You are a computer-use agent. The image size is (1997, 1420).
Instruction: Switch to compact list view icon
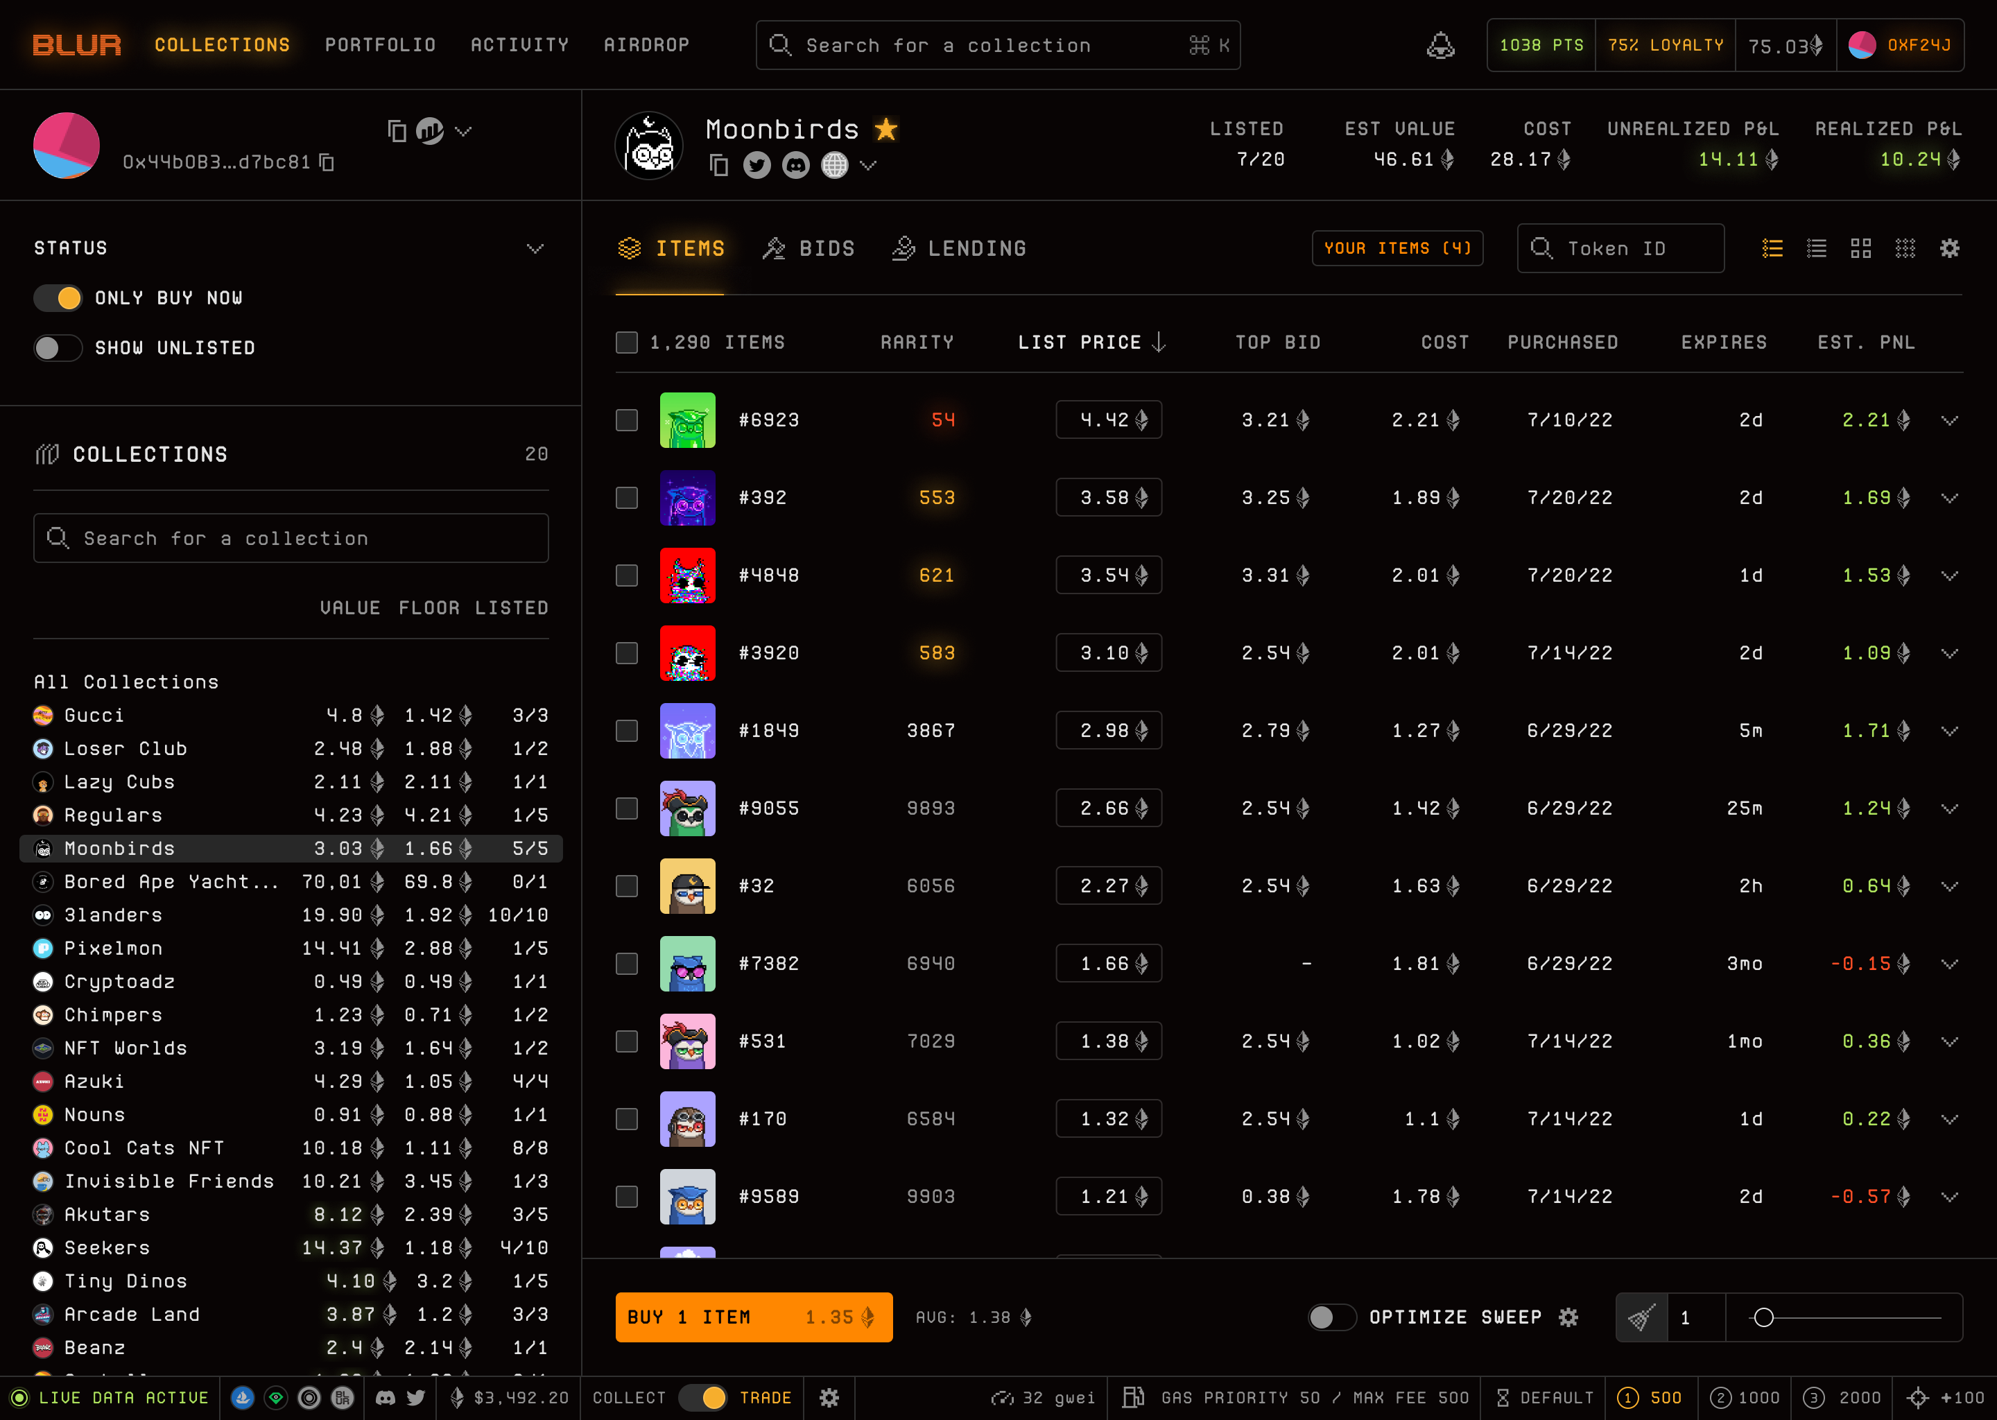tap(1817, 249)
